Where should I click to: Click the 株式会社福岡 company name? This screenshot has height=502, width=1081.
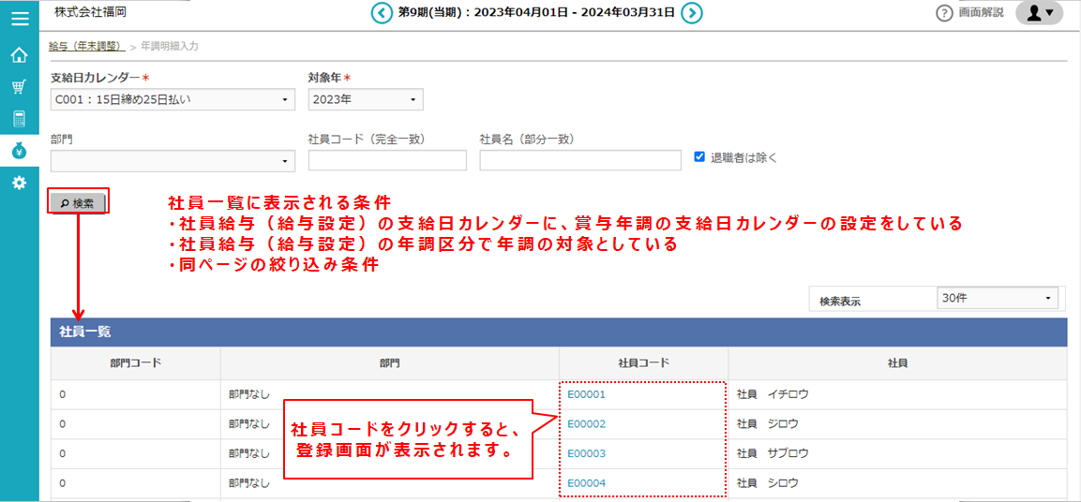point(90,12)
